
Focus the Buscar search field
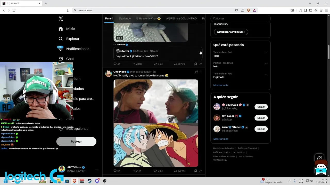[x=241, y=18]
